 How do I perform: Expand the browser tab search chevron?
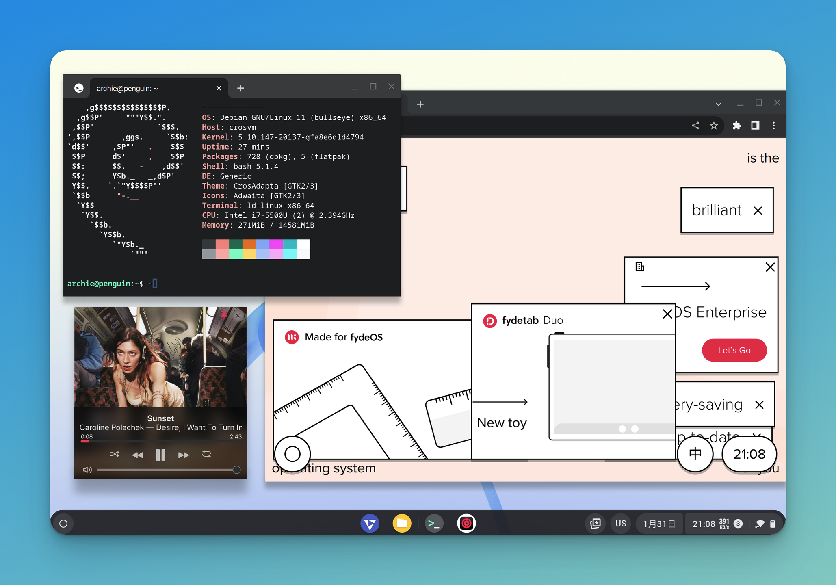click(718, 104)
